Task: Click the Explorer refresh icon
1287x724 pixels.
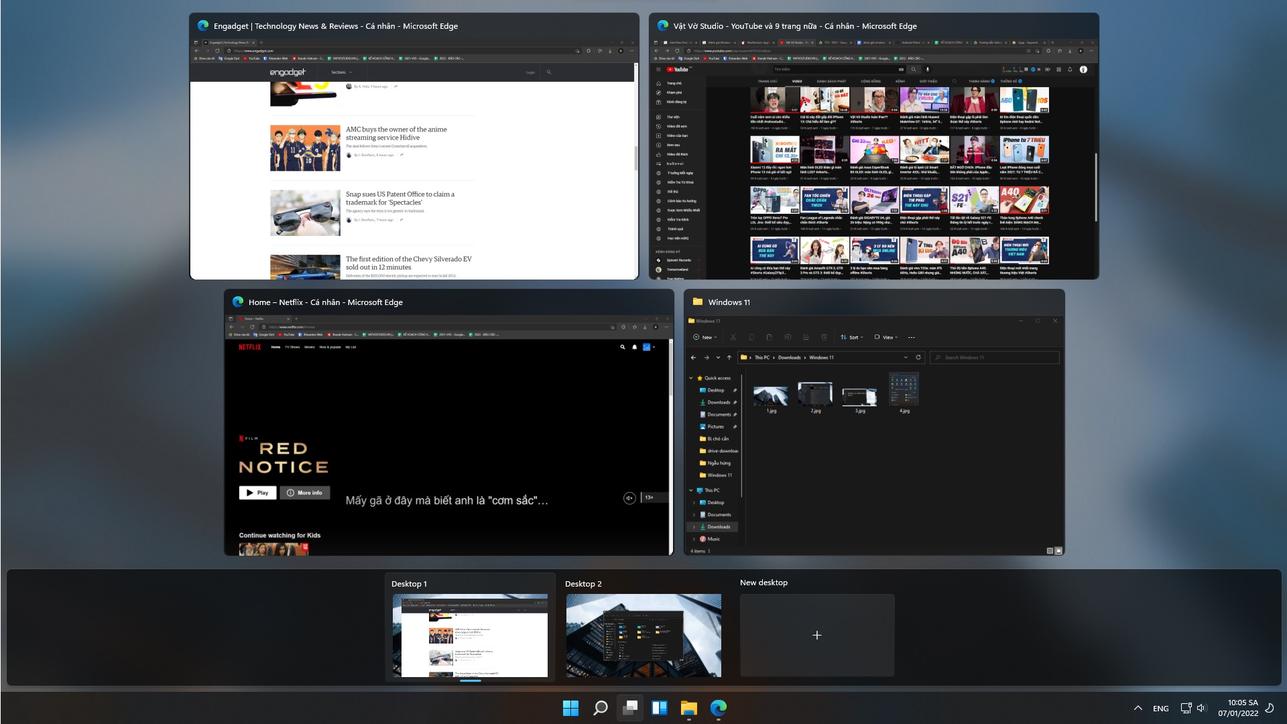Action: (x=918, y=357)
